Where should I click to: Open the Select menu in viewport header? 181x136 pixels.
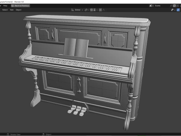(5, 10)
